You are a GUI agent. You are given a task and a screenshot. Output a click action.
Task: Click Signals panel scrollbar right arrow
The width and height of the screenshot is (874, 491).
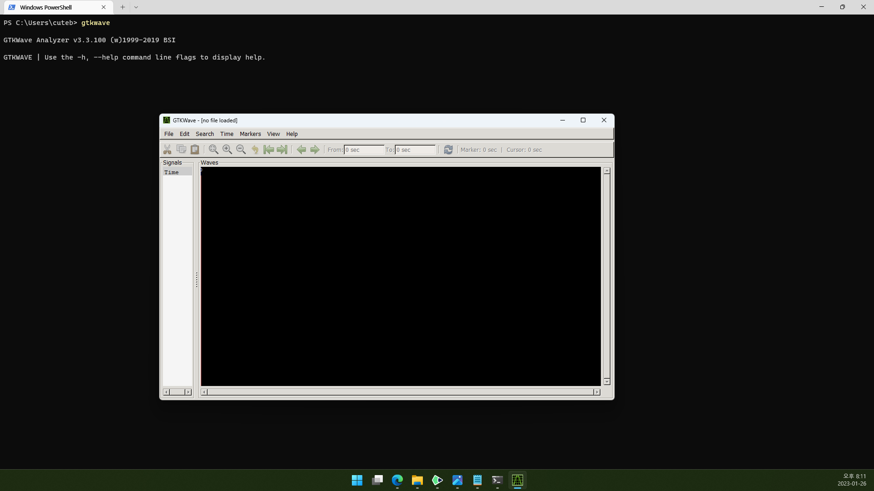coord(188,392)
